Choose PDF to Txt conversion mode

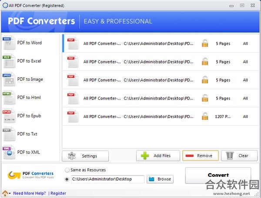[27, 134]
